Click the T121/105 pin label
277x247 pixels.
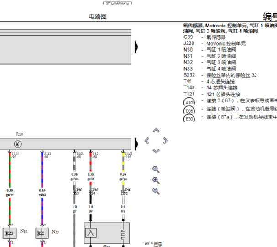pyautogui.click(x=128, y=155)
